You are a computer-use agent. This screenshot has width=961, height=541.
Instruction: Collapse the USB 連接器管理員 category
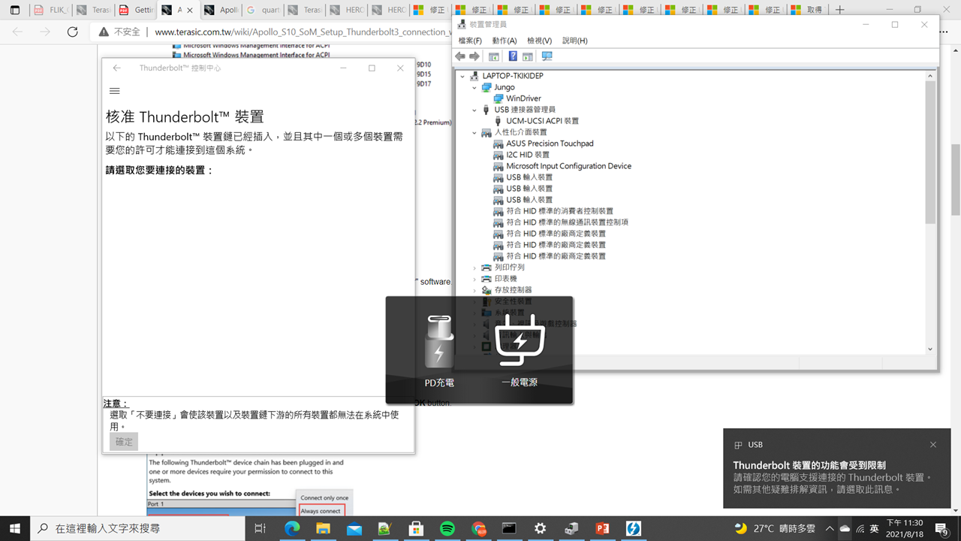474,110
